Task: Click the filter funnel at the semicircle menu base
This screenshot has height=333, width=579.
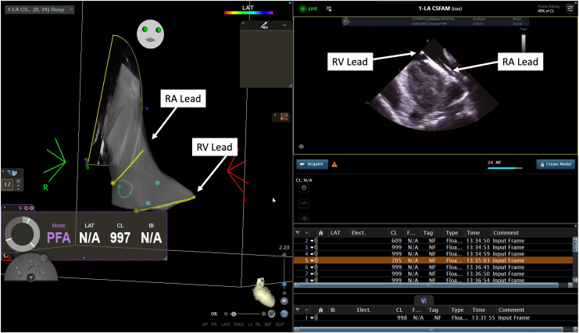Action: pos(31,277)
